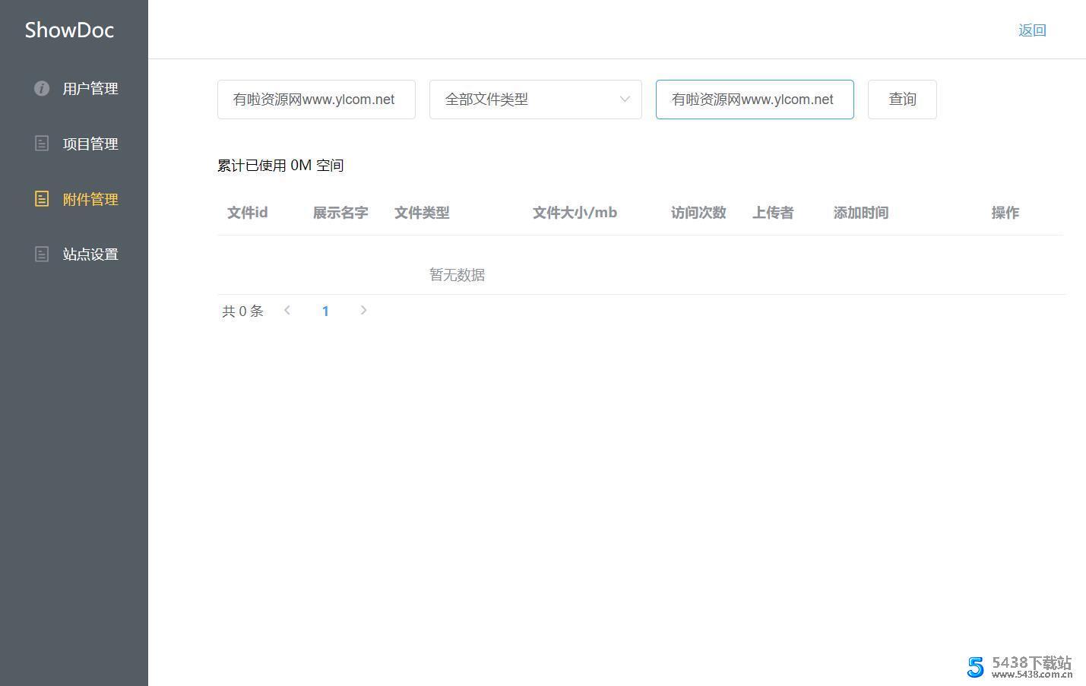This screenshot has width=1086, height=686.
Task: Click the yellow icon beside 附件管理
Action: (x=42, y=199)
